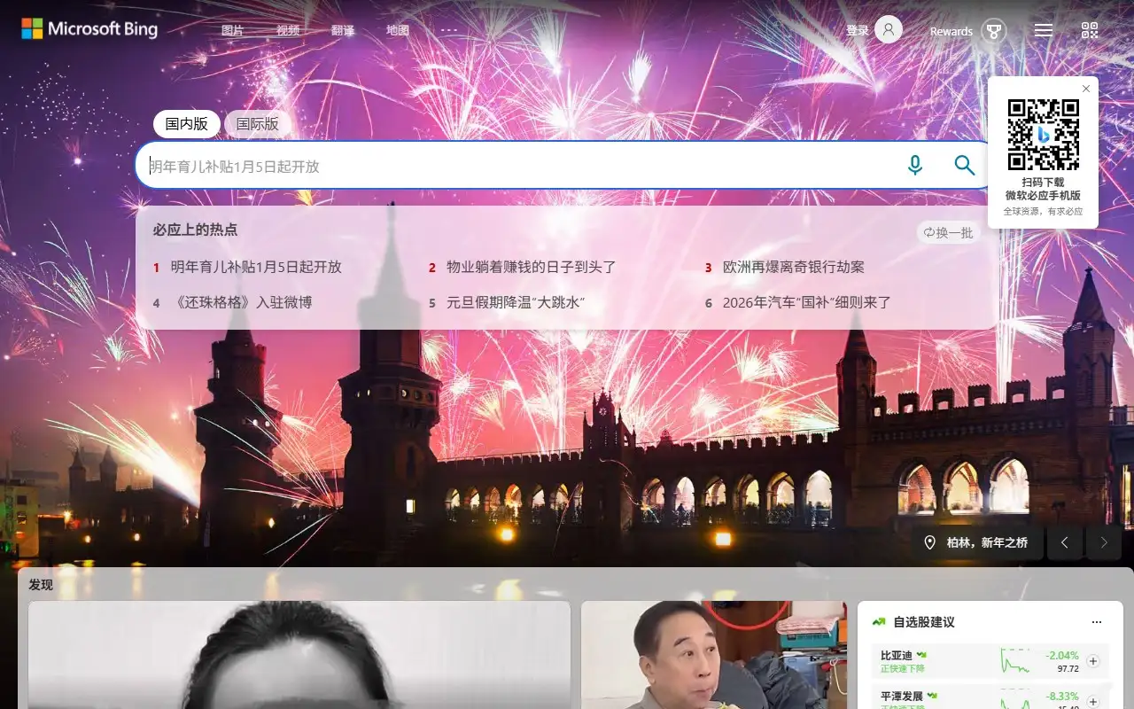Open 自选股建议 card options menu
This screenshot has width=1134, height=709.
tap(1097, 622)
